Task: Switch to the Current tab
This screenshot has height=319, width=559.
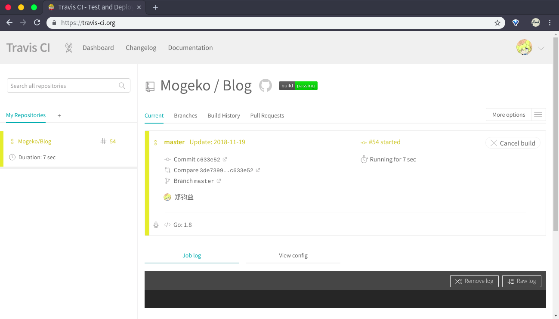Action: pos(154,115)
